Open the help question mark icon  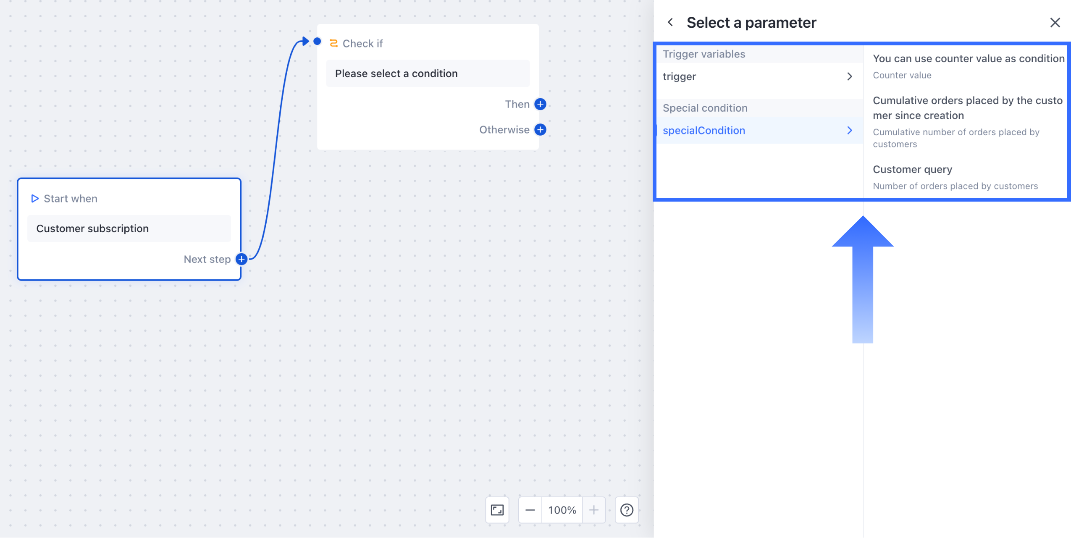click(x=627, y=510)
